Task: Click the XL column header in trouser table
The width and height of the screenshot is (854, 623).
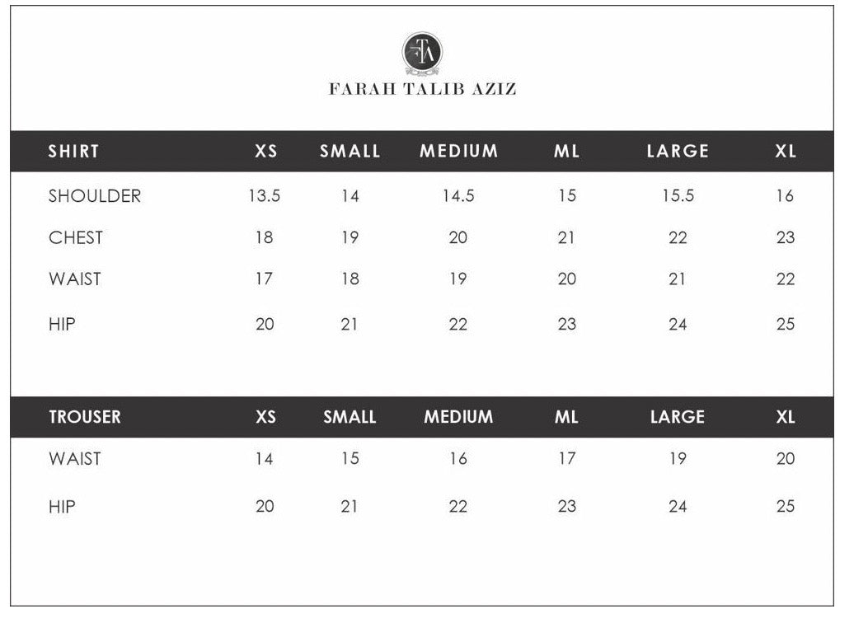Action: (x=786, y=417)
